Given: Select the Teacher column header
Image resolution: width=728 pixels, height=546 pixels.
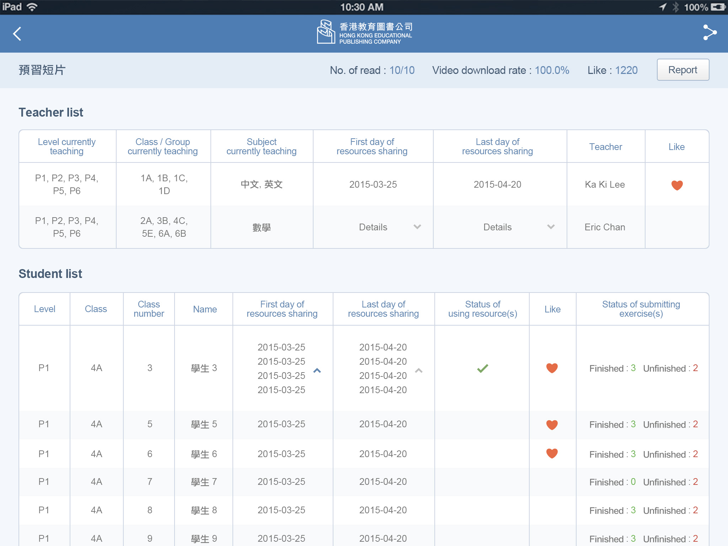Looking at the screenshot, I should click(x=605, y=147).
